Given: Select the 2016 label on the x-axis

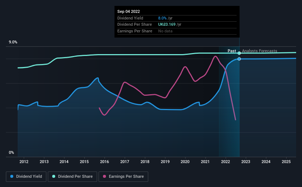Looking at the screenshot, I should (x=104, y=162).
